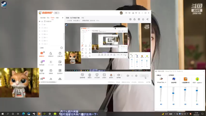Open the Virtual Out device dropdown
The height and width of the screenshot is (116, 206).
[x=161, y=82]
